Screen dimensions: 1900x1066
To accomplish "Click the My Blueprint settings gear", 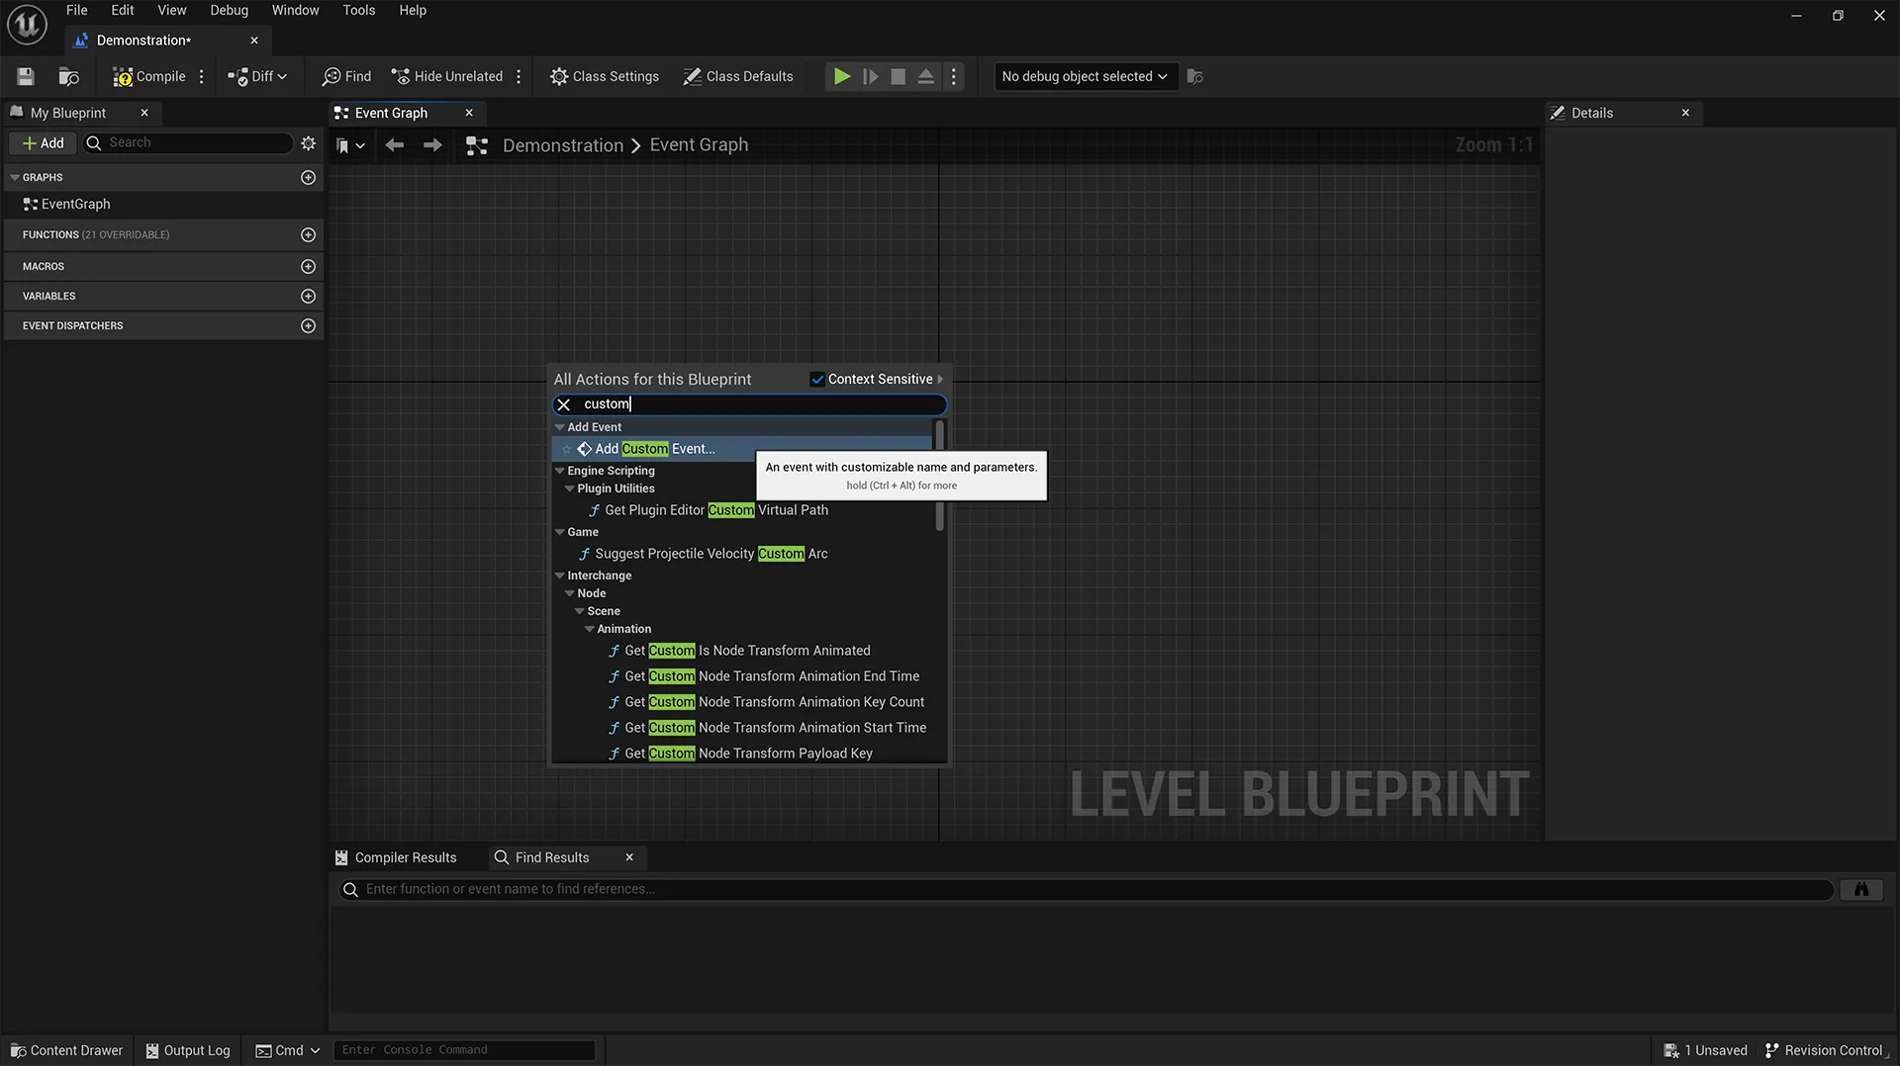I will [308, 143].
